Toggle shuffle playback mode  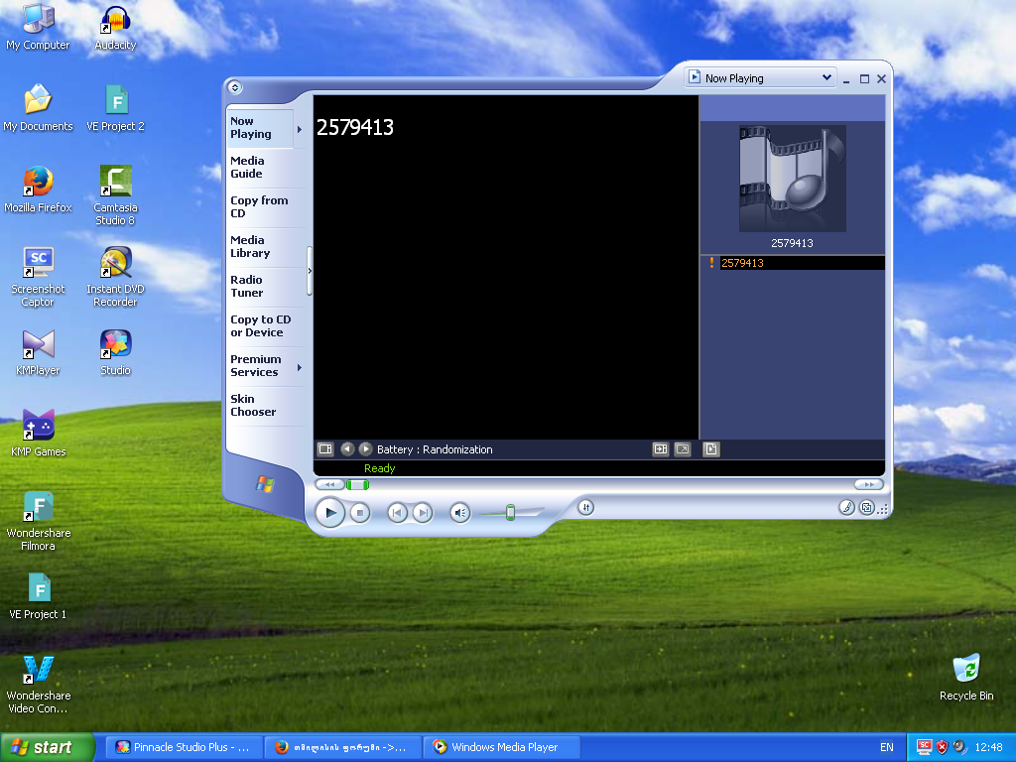585,507
